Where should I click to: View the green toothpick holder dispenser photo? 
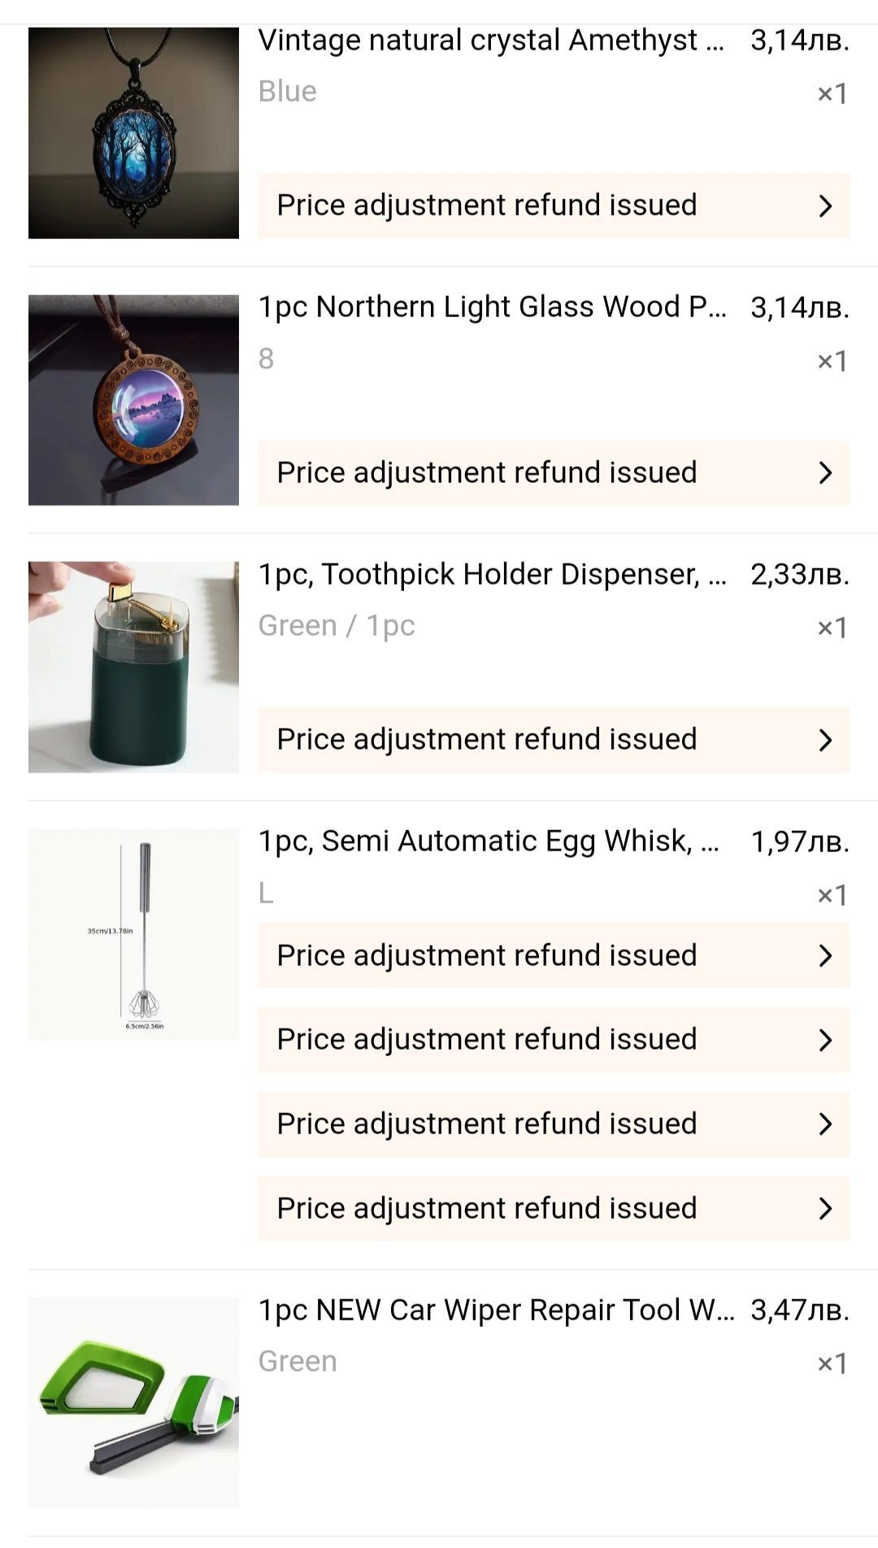click(133, 667)
